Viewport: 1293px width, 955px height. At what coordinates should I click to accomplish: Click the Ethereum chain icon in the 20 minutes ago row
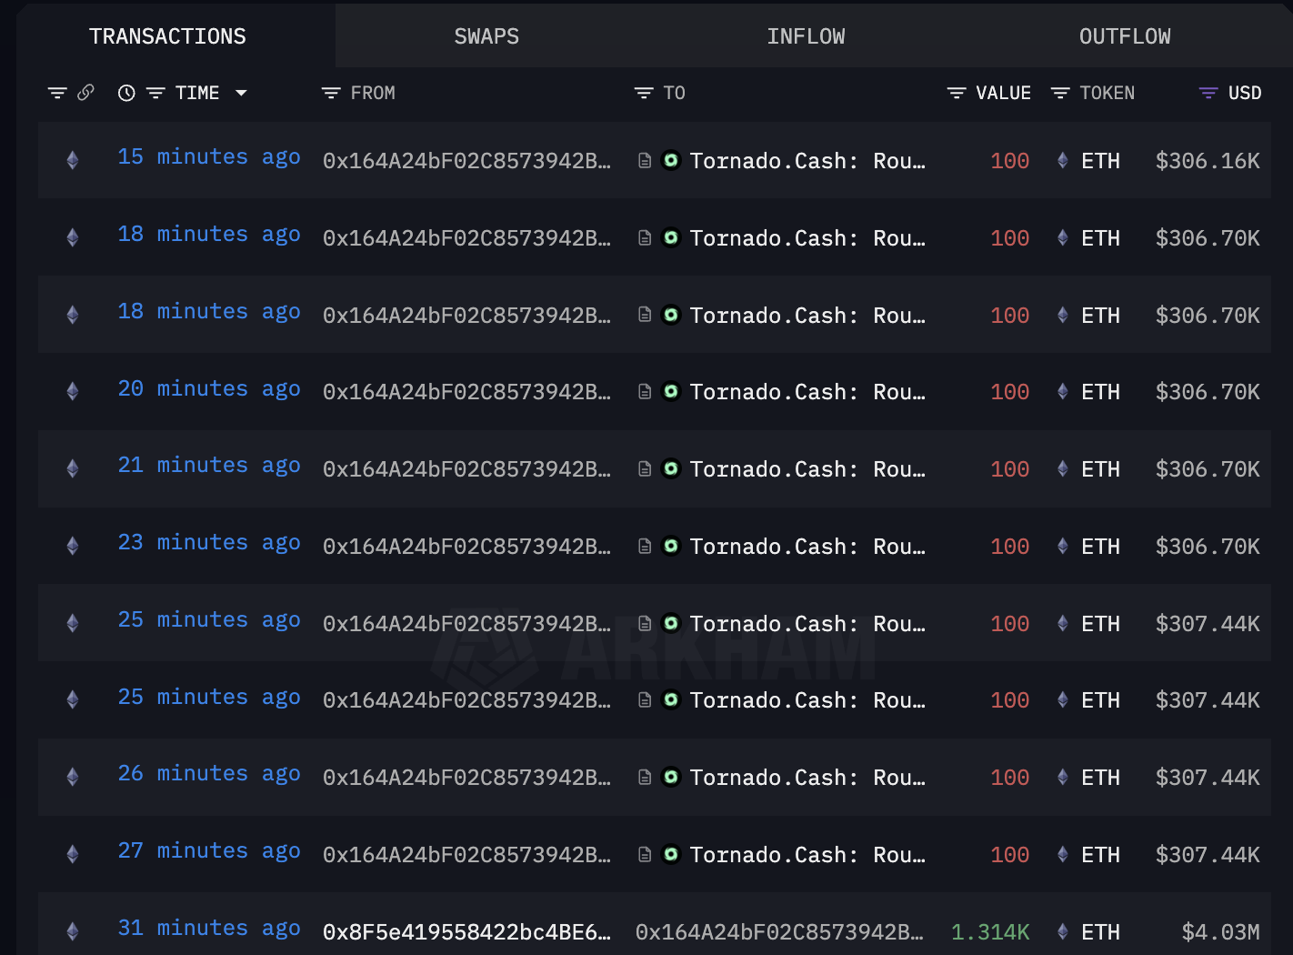pyautogui.click(x=73, y=392)
